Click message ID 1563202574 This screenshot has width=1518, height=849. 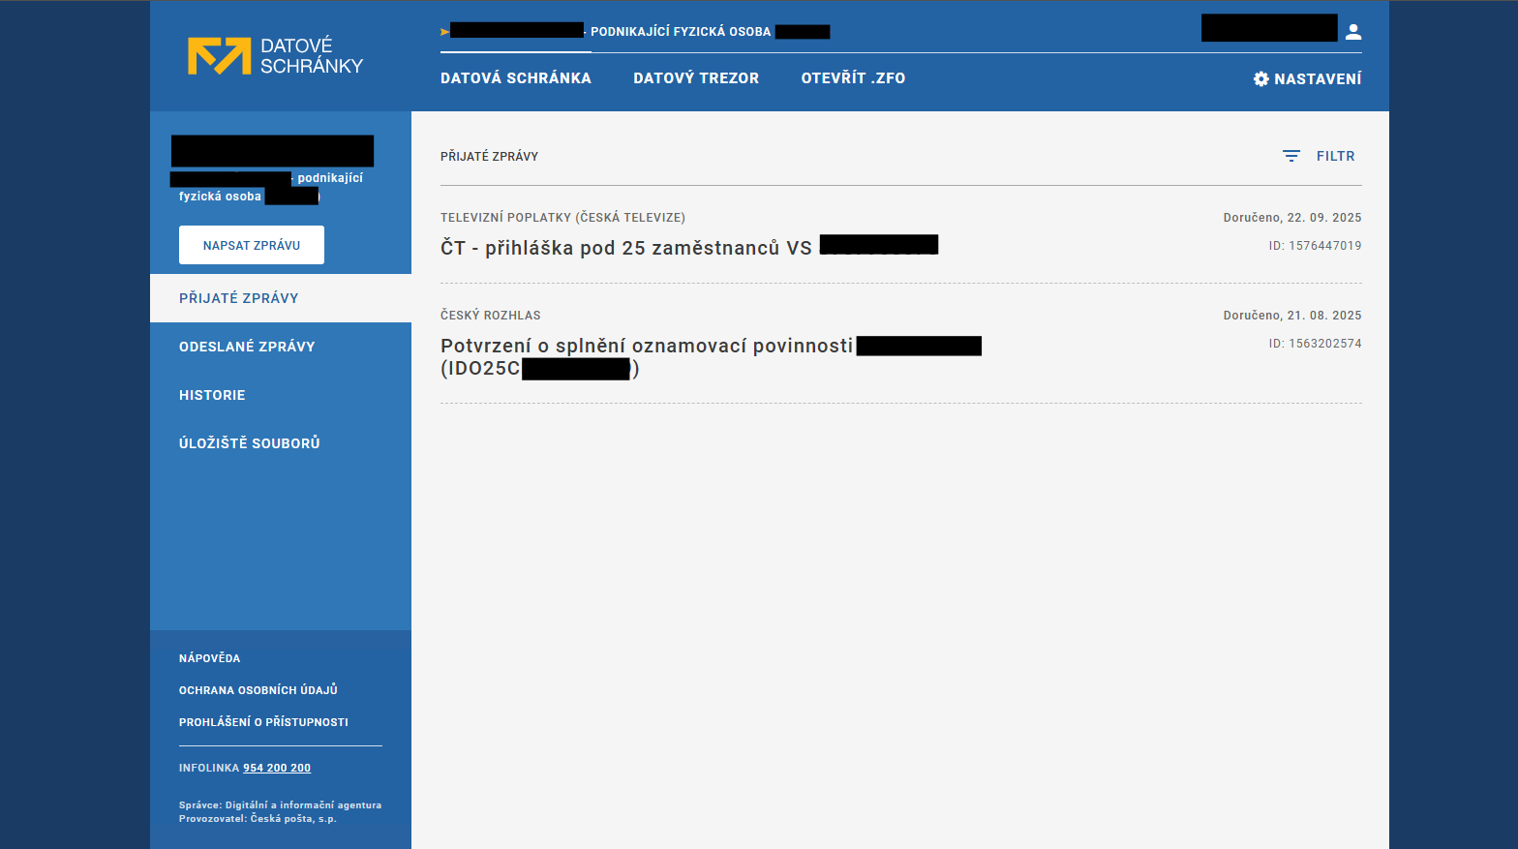1315,344
